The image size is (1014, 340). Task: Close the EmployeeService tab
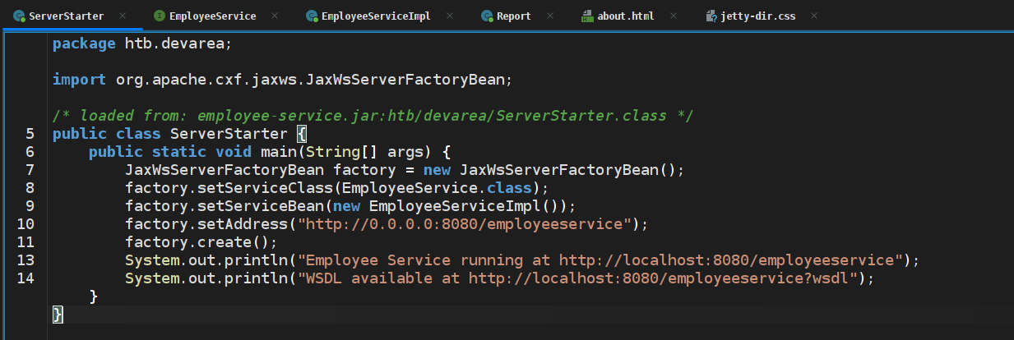(275, 16)
